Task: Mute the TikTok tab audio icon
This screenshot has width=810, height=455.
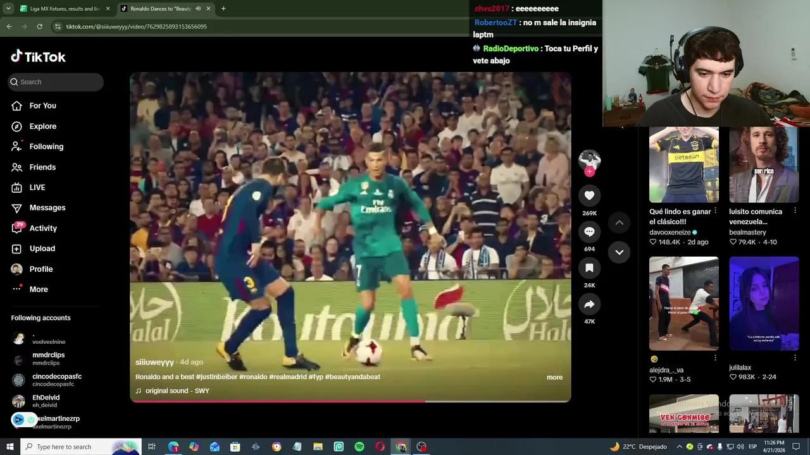Action: 198,9
